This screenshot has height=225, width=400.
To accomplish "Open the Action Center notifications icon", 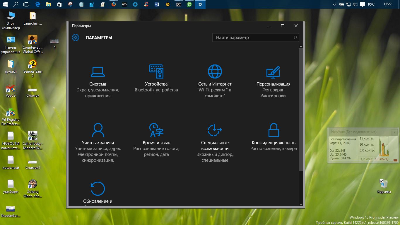I will (363, 4).
